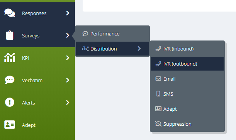Expand the Alerts chevron arrow
Image resolution: width=236 pixels, height=140 pixels.
click(x=68, y=103)
